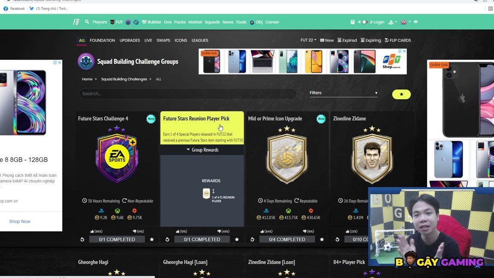Toggle the light/dark mode switch
This screenshot has width=494, height=278.
[365, 22]
